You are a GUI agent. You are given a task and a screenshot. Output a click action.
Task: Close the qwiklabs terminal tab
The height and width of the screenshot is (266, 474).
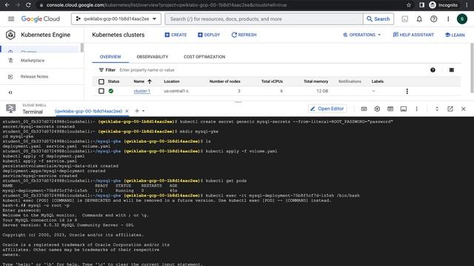(127, 111)
